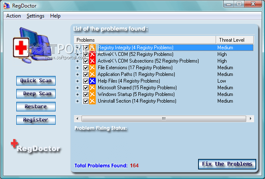Uncheck the ActiveX \ COM (52 Registry Problems) checkbox

click(86, 54)
